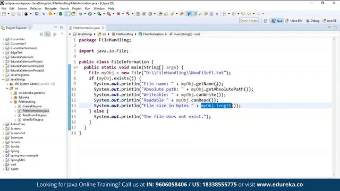Expand the JRE System Library node

point(7,84)
